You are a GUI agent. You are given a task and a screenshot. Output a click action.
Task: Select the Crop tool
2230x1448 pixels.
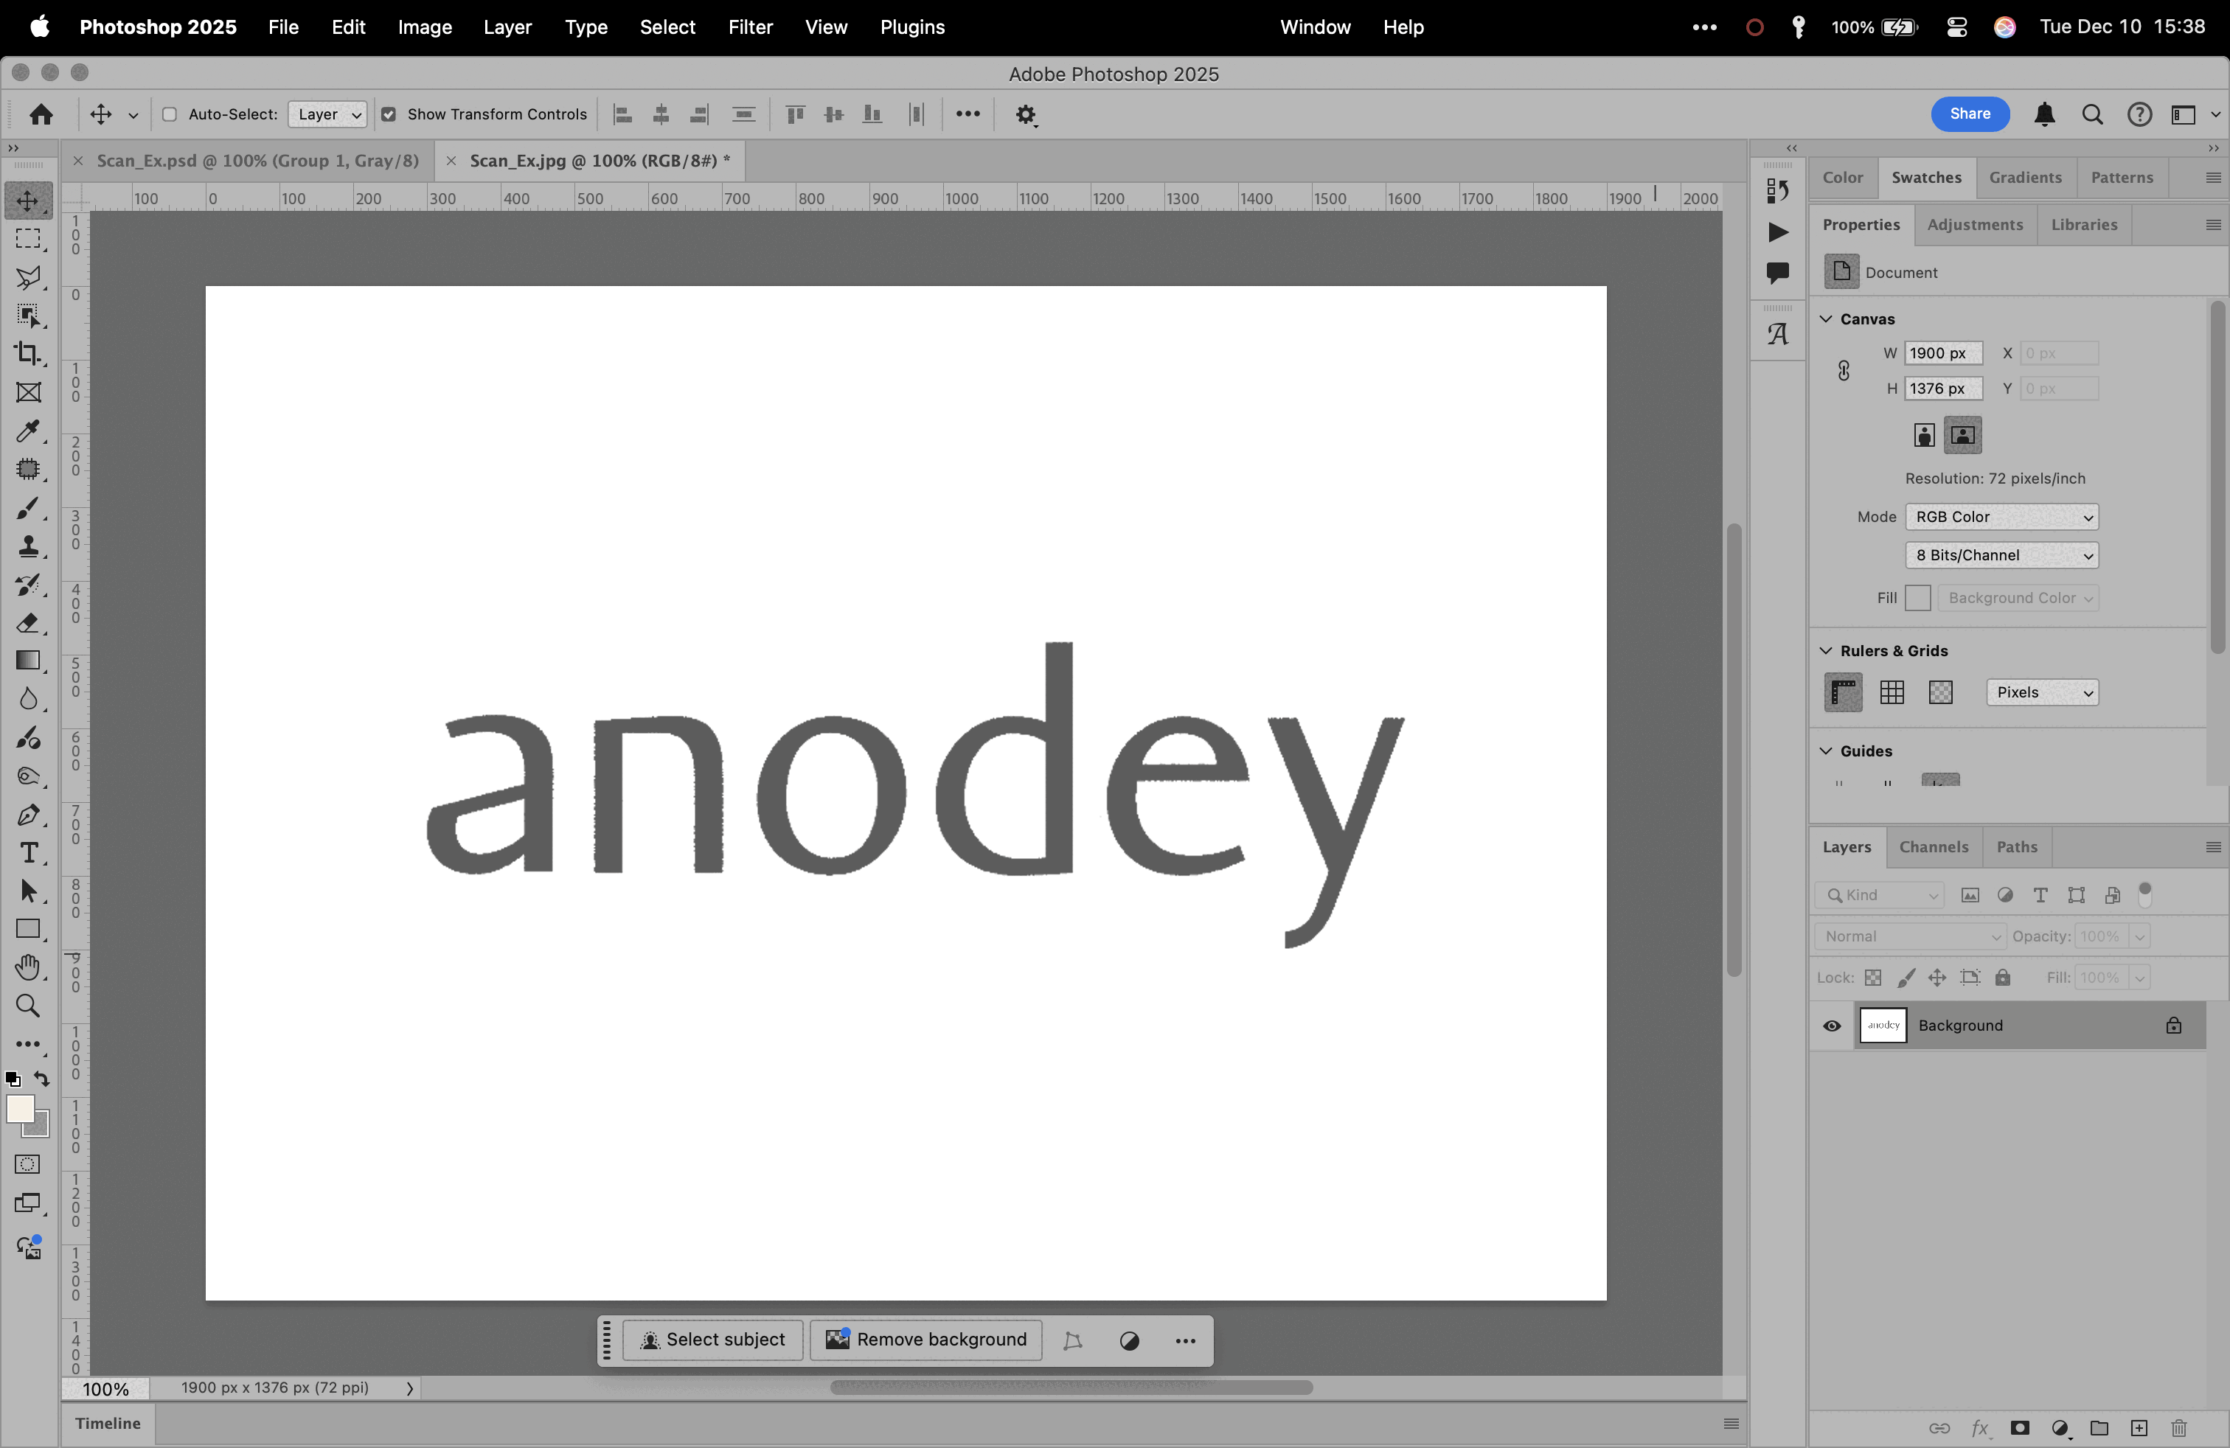28,354
